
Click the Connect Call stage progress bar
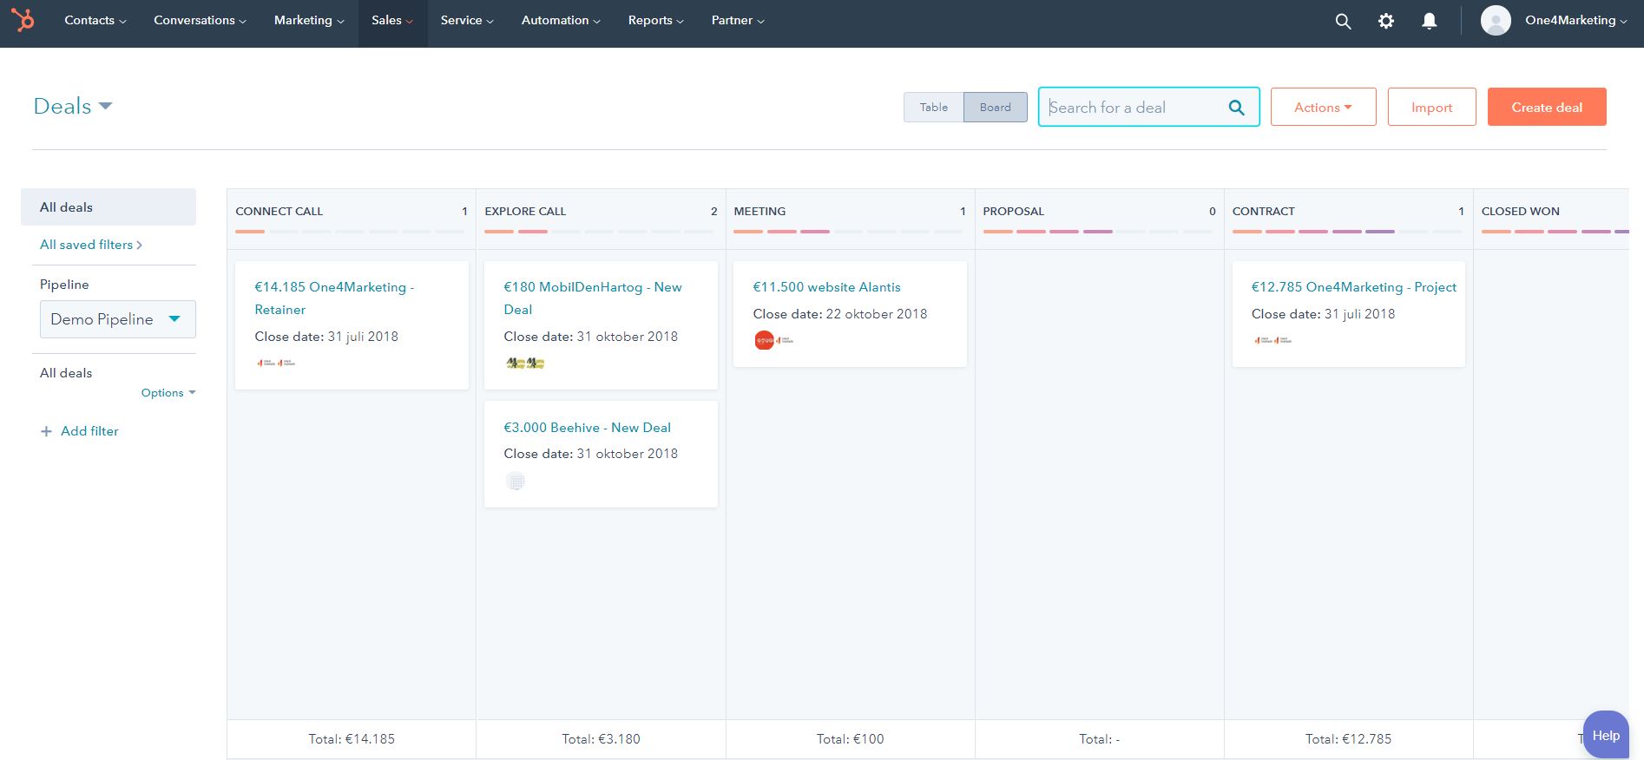(x=351, y=232)
